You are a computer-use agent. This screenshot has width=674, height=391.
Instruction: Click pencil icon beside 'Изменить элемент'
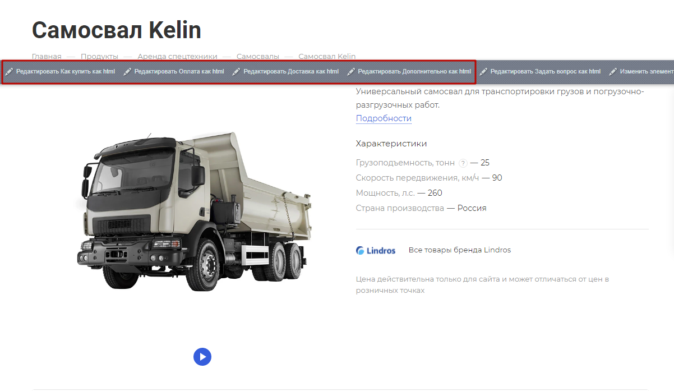[x=613, y=72]
